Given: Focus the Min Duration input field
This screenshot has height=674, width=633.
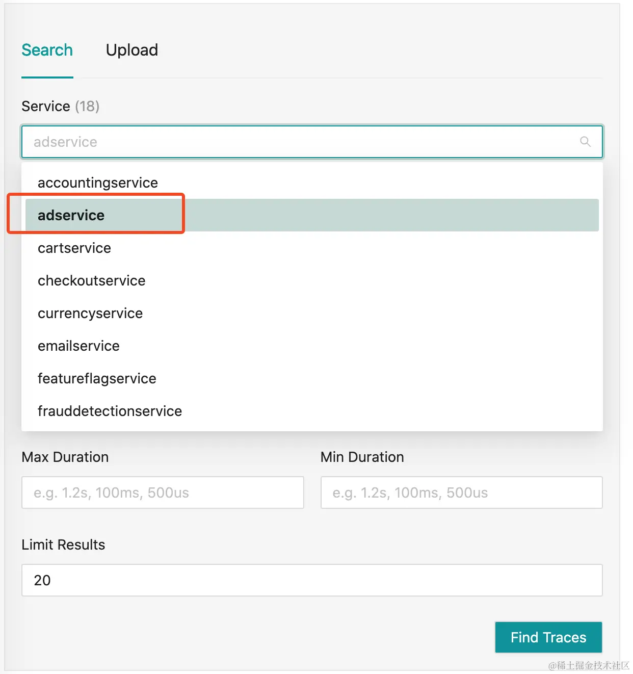Looking at the screenshot, I should (461, 492).
